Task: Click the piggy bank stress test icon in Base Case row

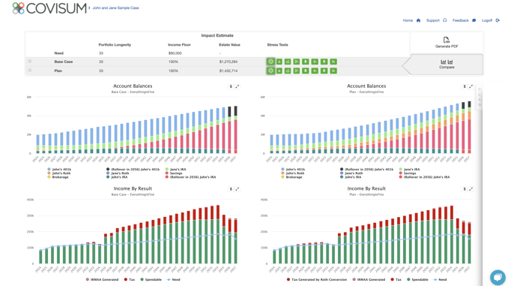Action: [x=288, y=62]
